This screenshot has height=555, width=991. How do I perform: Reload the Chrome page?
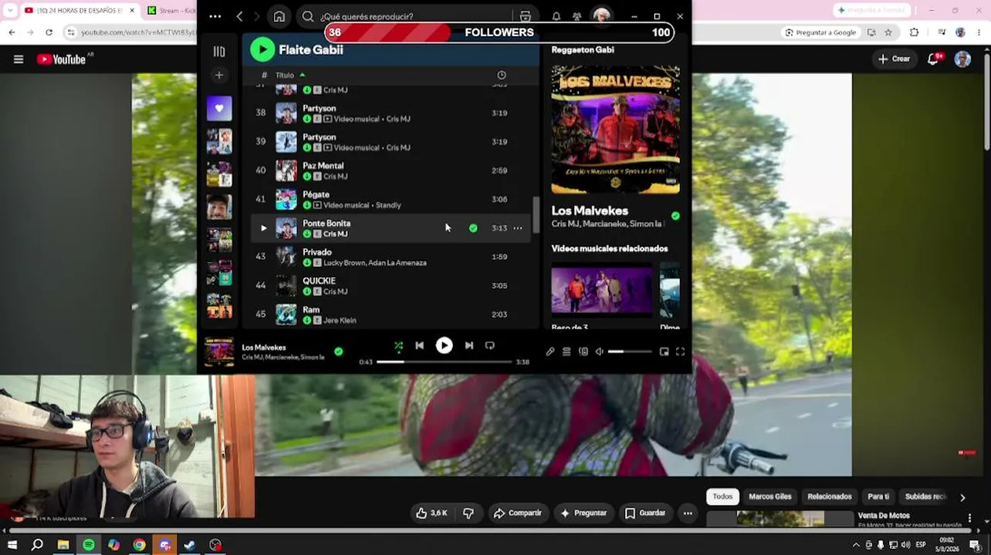click(49, 32)
